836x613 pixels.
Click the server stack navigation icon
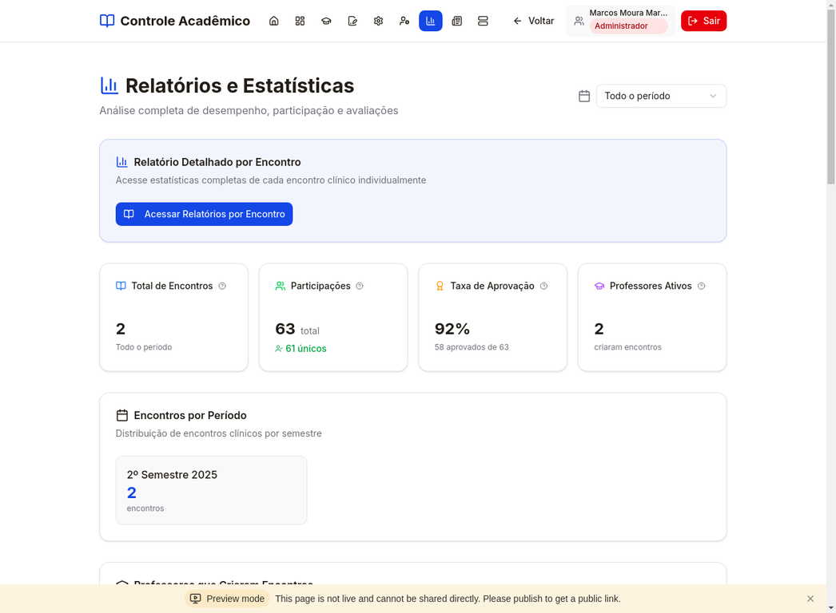point(484,21)
